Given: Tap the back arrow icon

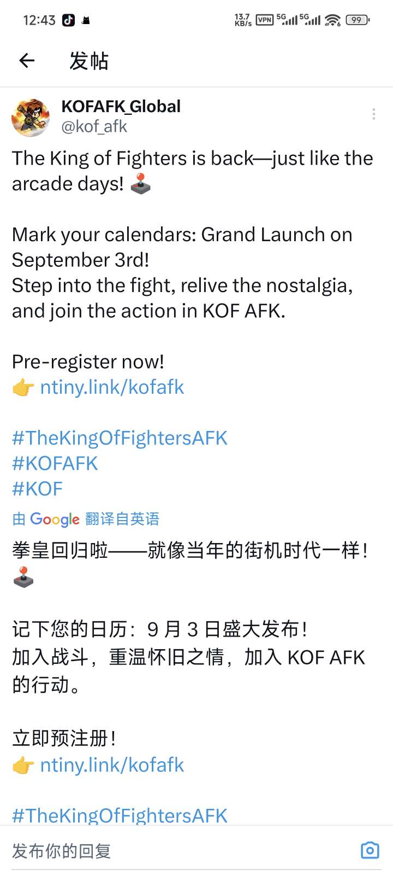Looking at the screenshot, I should coord(27,61).
